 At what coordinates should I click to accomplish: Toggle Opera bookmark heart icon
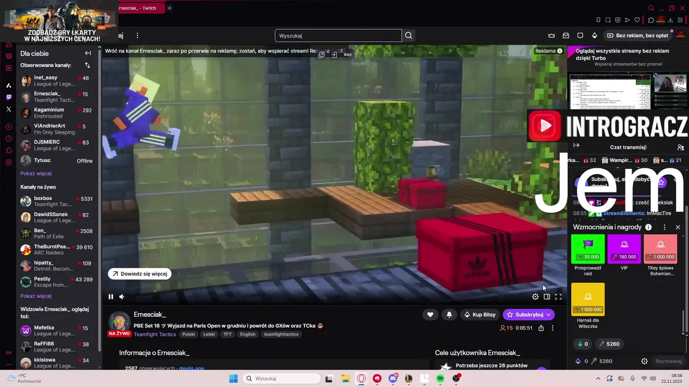[x=637, y=20]
